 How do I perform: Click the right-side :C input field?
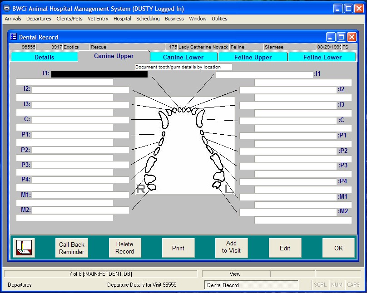pos(288,121)
